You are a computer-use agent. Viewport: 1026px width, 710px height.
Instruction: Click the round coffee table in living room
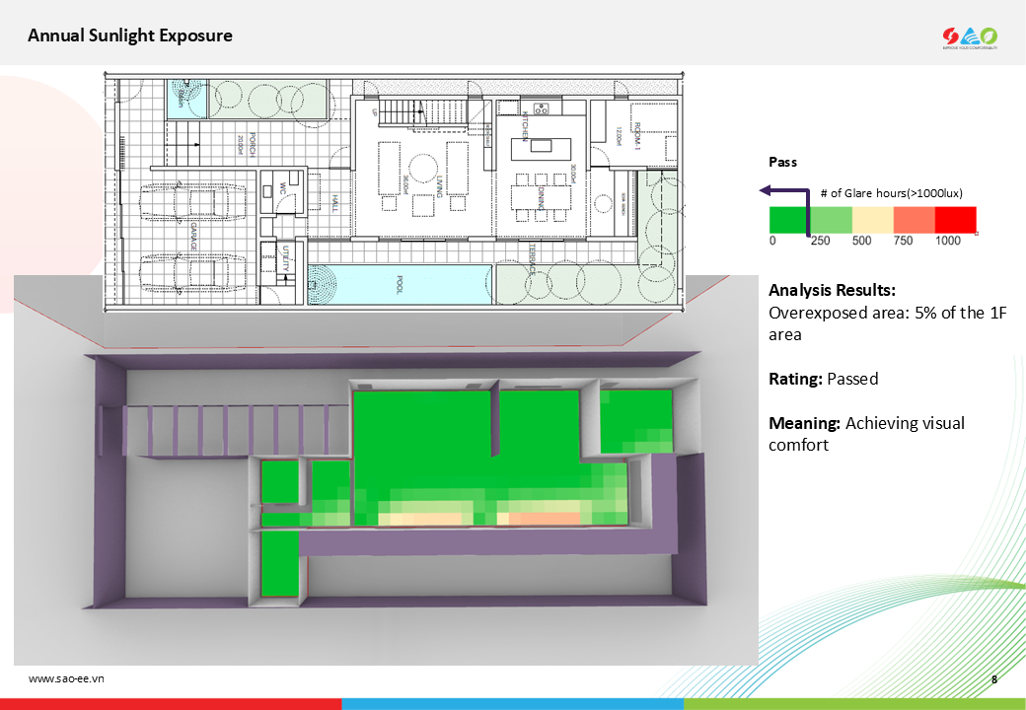(422, 167)
